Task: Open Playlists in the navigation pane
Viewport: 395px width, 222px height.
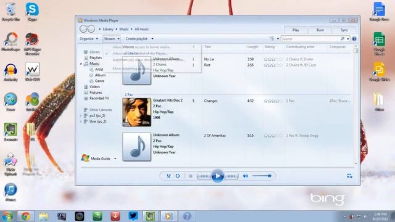Action: click(96, 57)
